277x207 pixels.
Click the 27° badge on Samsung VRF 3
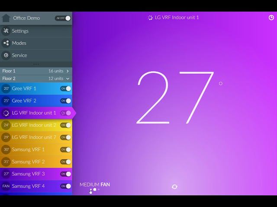[6, 174]
